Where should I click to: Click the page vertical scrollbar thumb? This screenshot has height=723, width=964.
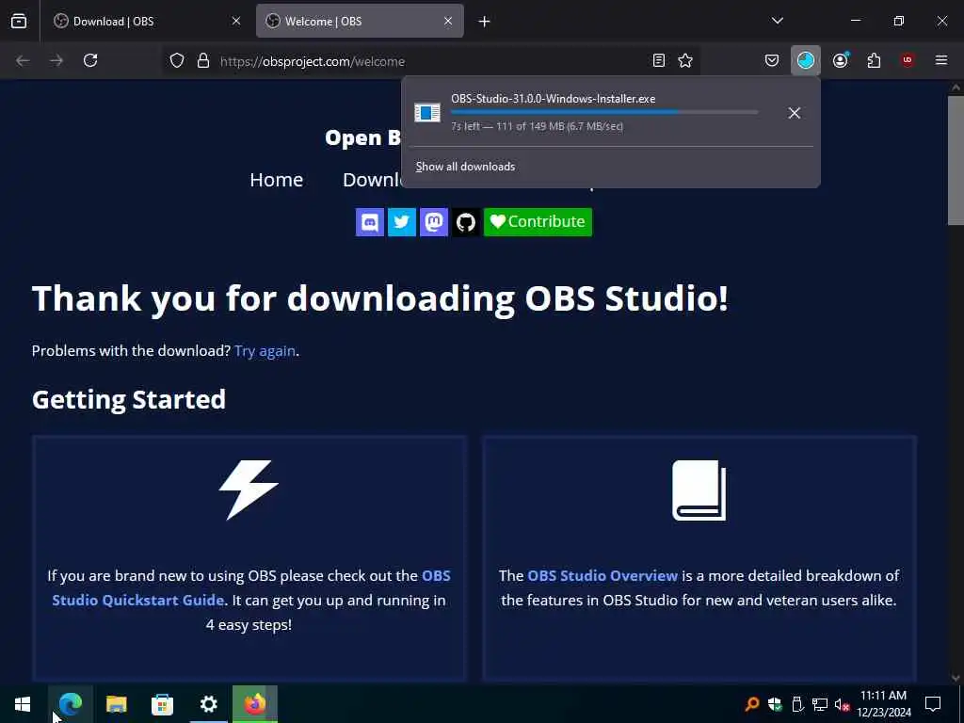coord(956,160)
